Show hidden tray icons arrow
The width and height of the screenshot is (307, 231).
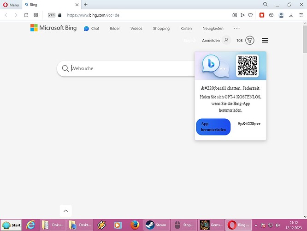click(256, 225)
